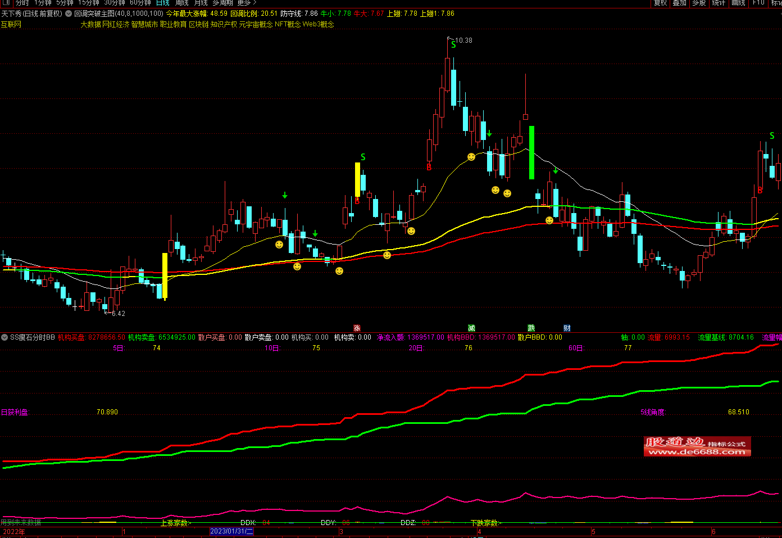782x538 pixels.
Task: Click the 区块链 concept tag
Action: point(199,24)
